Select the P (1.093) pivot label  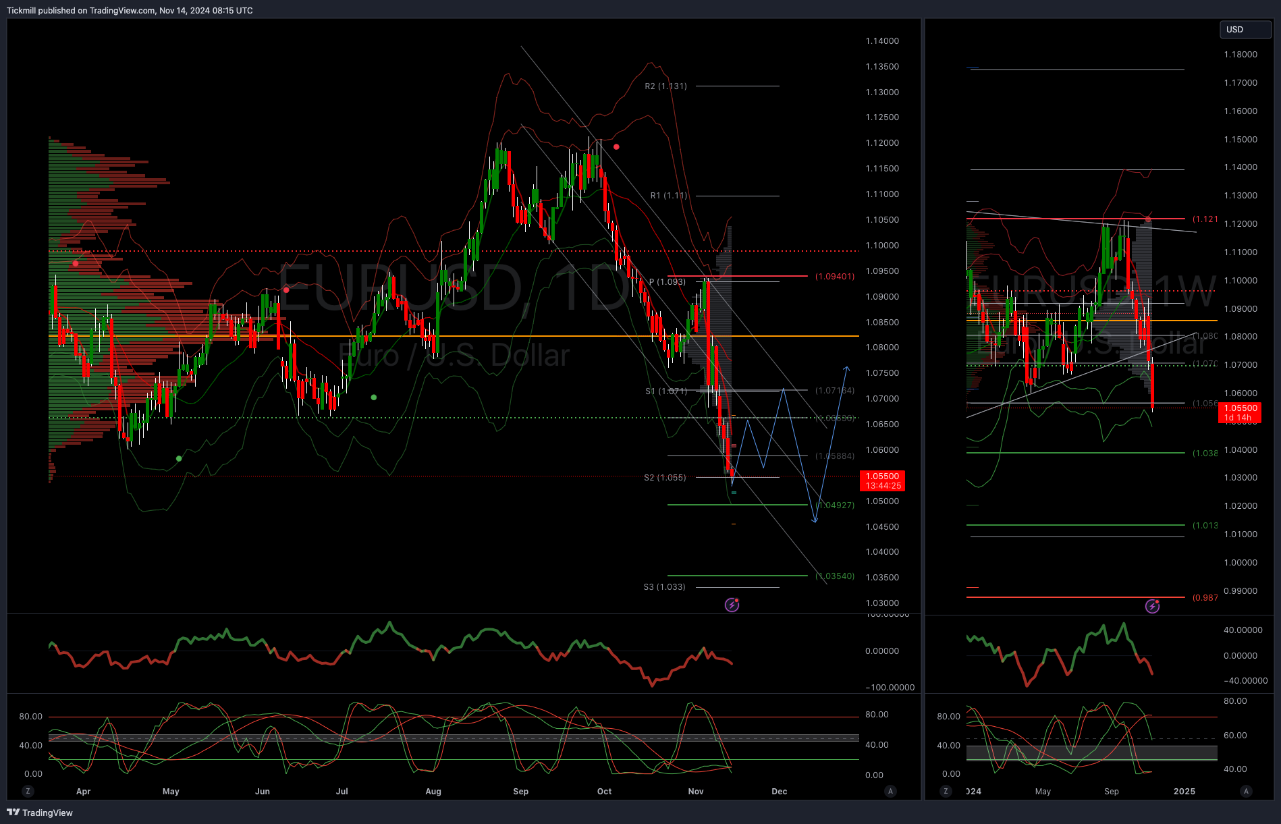(667, 282)
